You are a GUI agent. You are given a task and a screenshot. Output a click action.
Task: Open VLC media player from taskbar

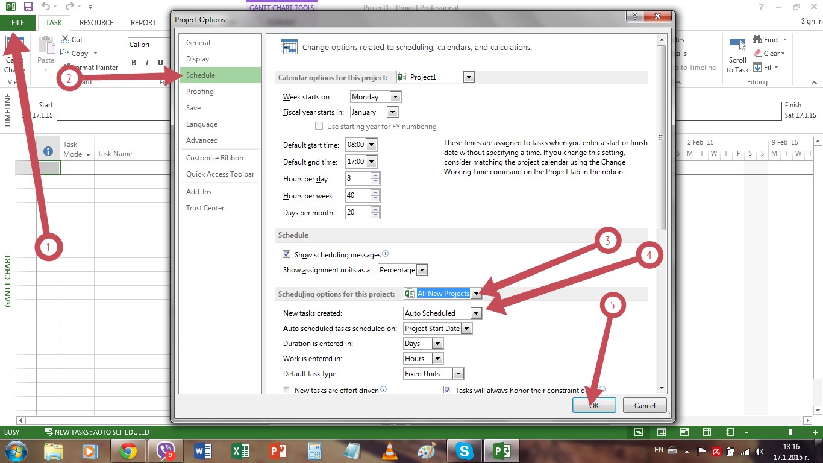(x=390, y=451)
